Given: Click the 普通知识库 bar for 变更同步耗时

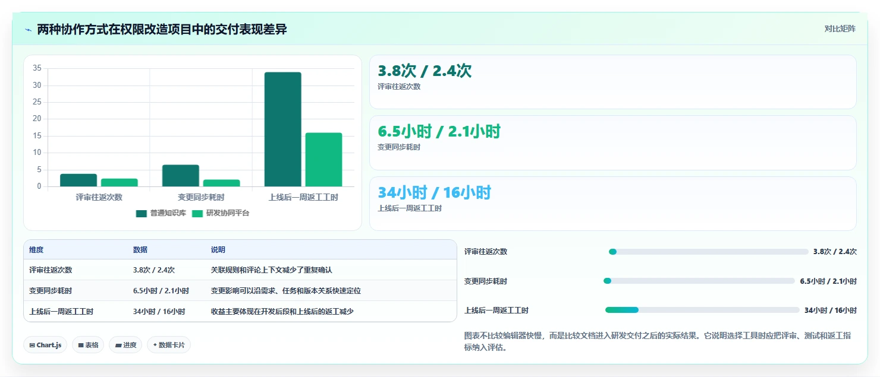Looking at the screenshot, I should [x=181, y=176].
